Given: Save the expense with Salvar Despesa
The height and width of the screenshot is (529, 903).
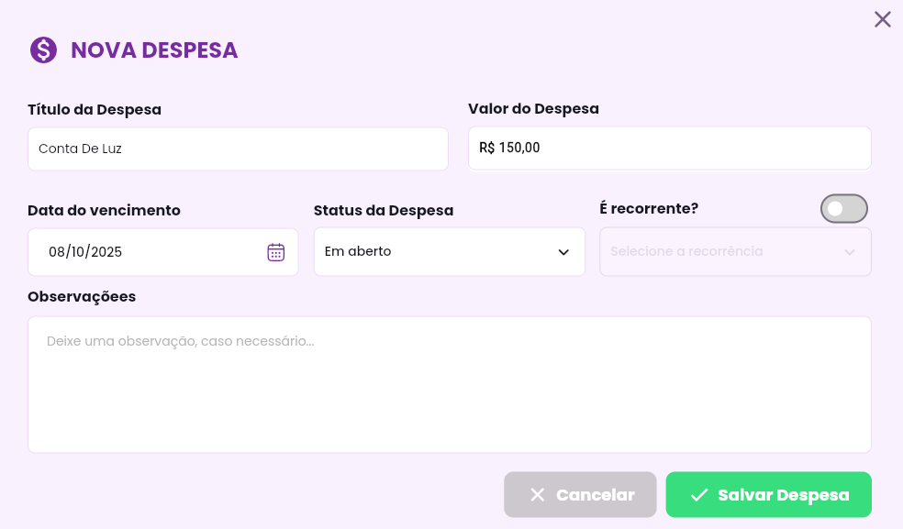Looking at the screenshot, I should click(x=768, y=495).
